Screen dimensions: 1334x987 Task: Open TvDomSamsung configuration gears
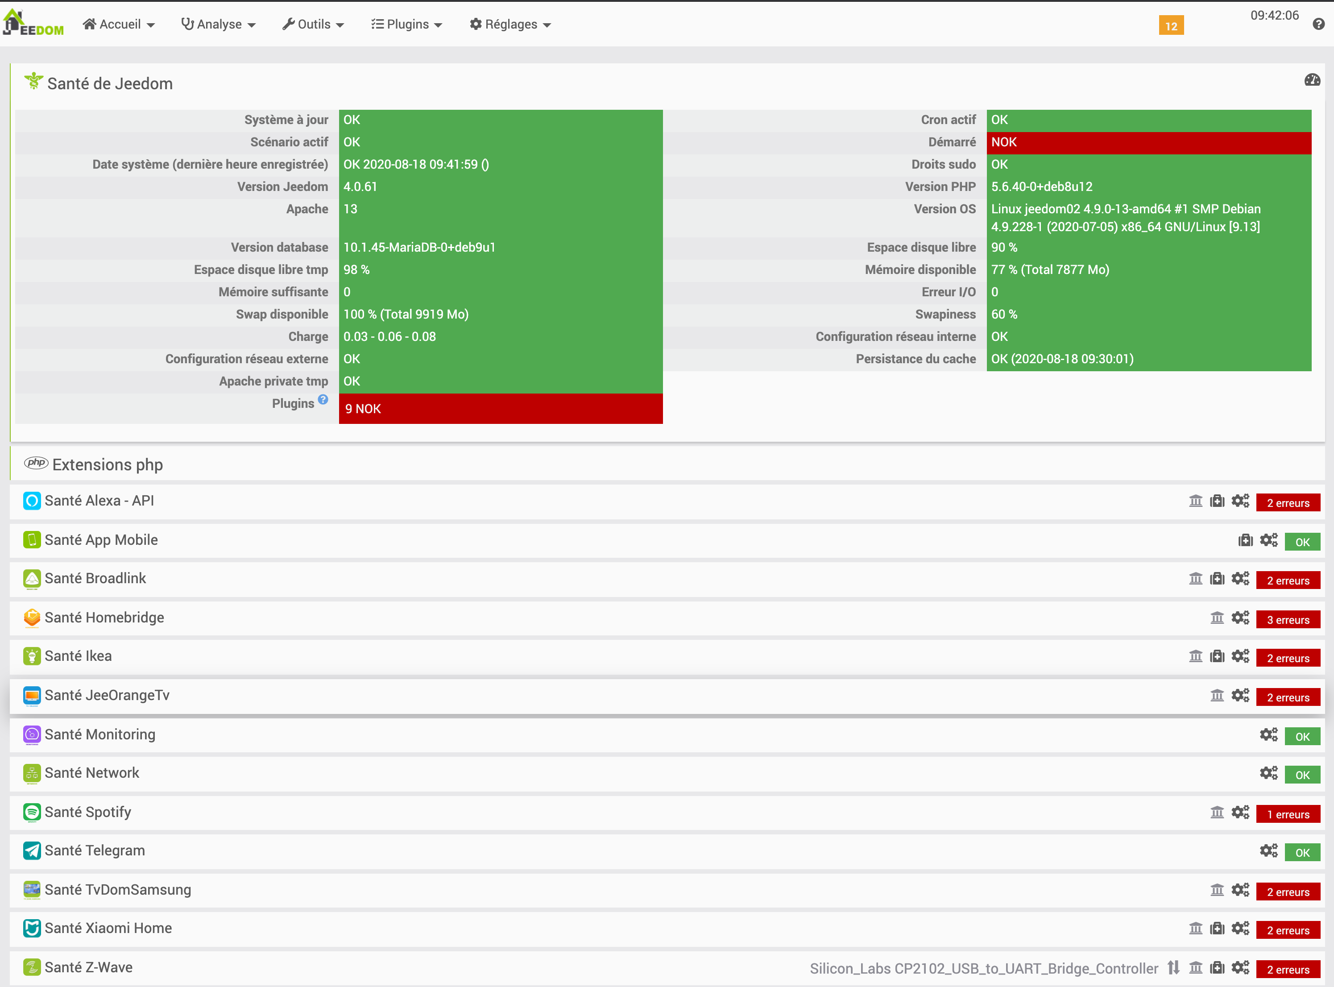coord(1240,890)
